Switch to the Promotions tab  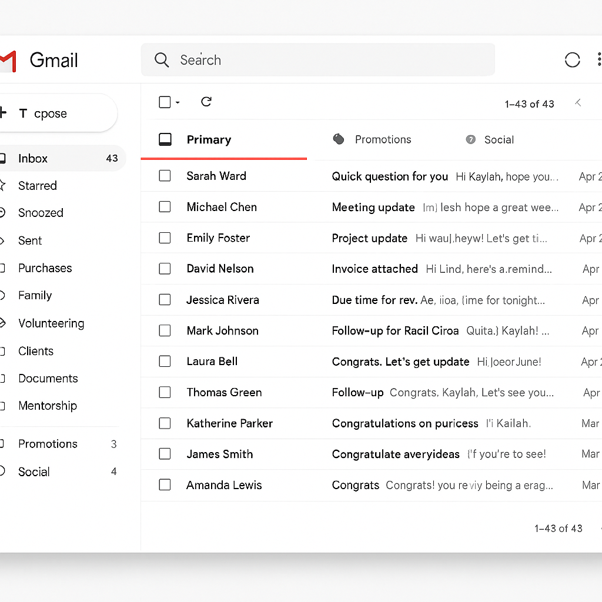(383, 139)
